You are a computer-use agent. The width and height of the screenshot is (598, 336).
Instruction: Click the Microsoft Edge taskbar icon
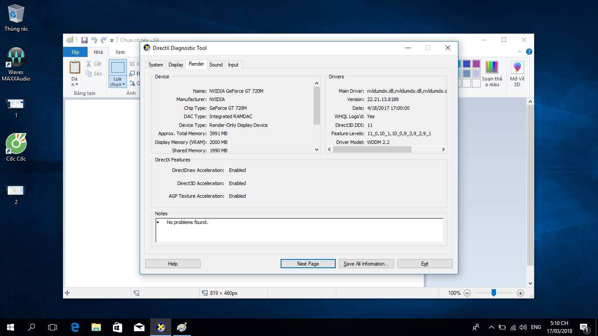tap(75, 327)
